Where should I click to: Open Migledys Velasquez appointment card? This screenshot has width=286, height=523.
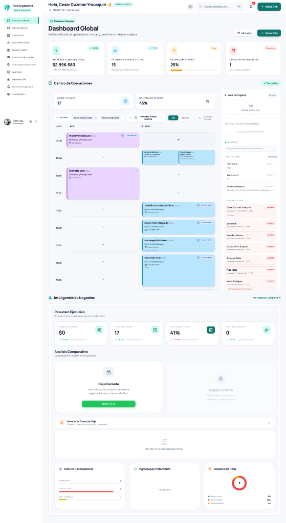click(x=103, y=140)
